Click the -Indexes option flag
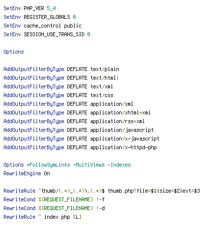The image size is (204, 225). point(119,165)
